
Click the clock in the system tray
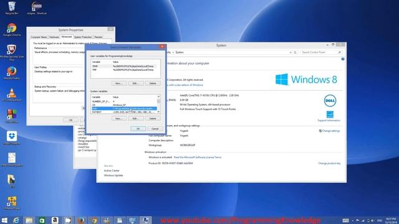[x=391, y=220]
